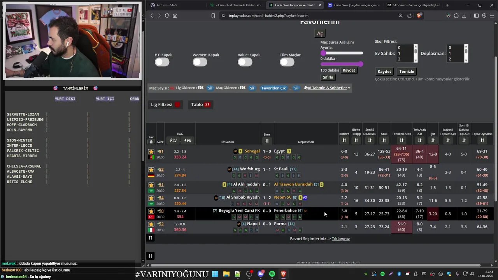Click the trash icon under Fav header
The image size is (498, 280).
(151, 142)
